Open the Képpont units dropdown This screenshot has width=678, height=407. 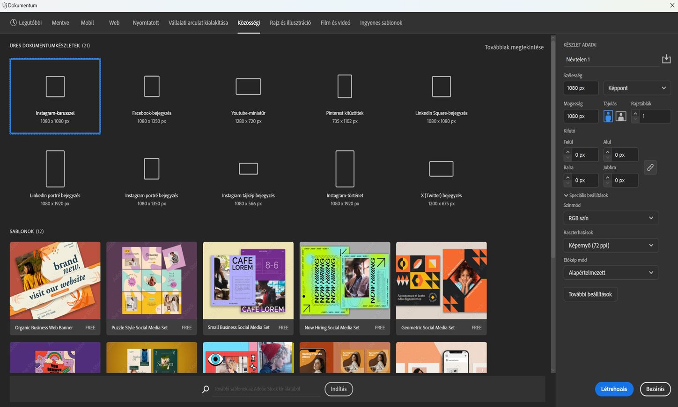637,88
